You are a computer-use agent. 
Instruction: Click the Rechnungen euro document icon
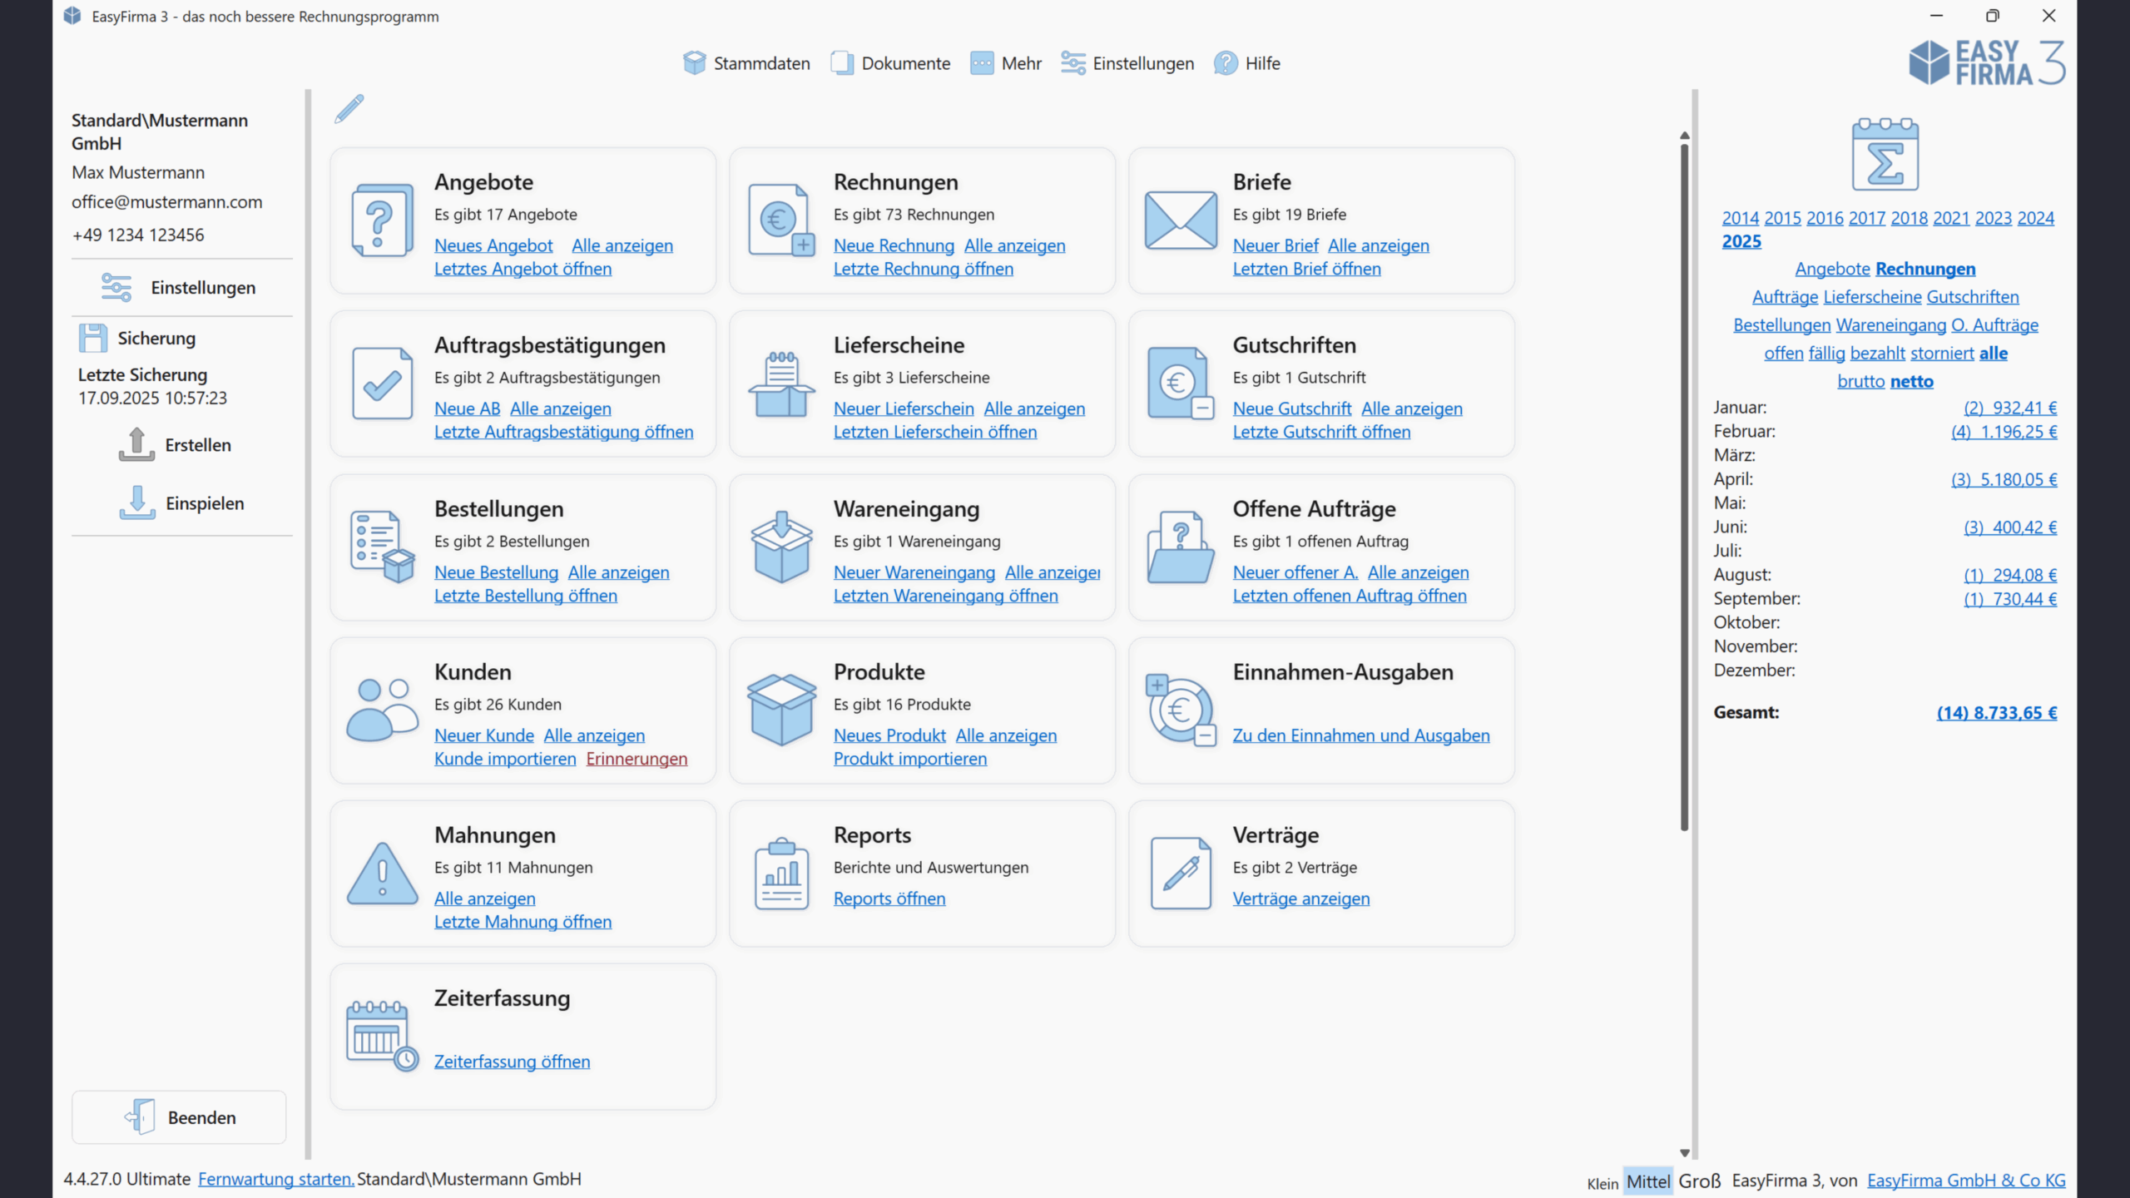coord(780,220)
